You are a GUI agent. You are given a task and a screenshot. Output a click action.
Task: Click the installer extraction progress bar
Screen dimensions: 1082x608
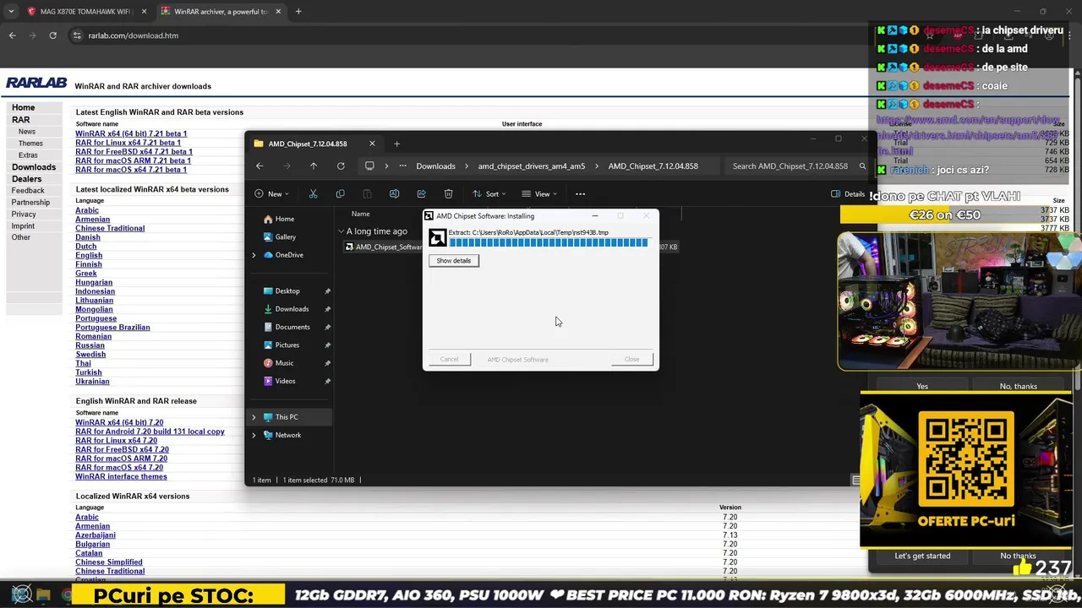click(549, 242)
